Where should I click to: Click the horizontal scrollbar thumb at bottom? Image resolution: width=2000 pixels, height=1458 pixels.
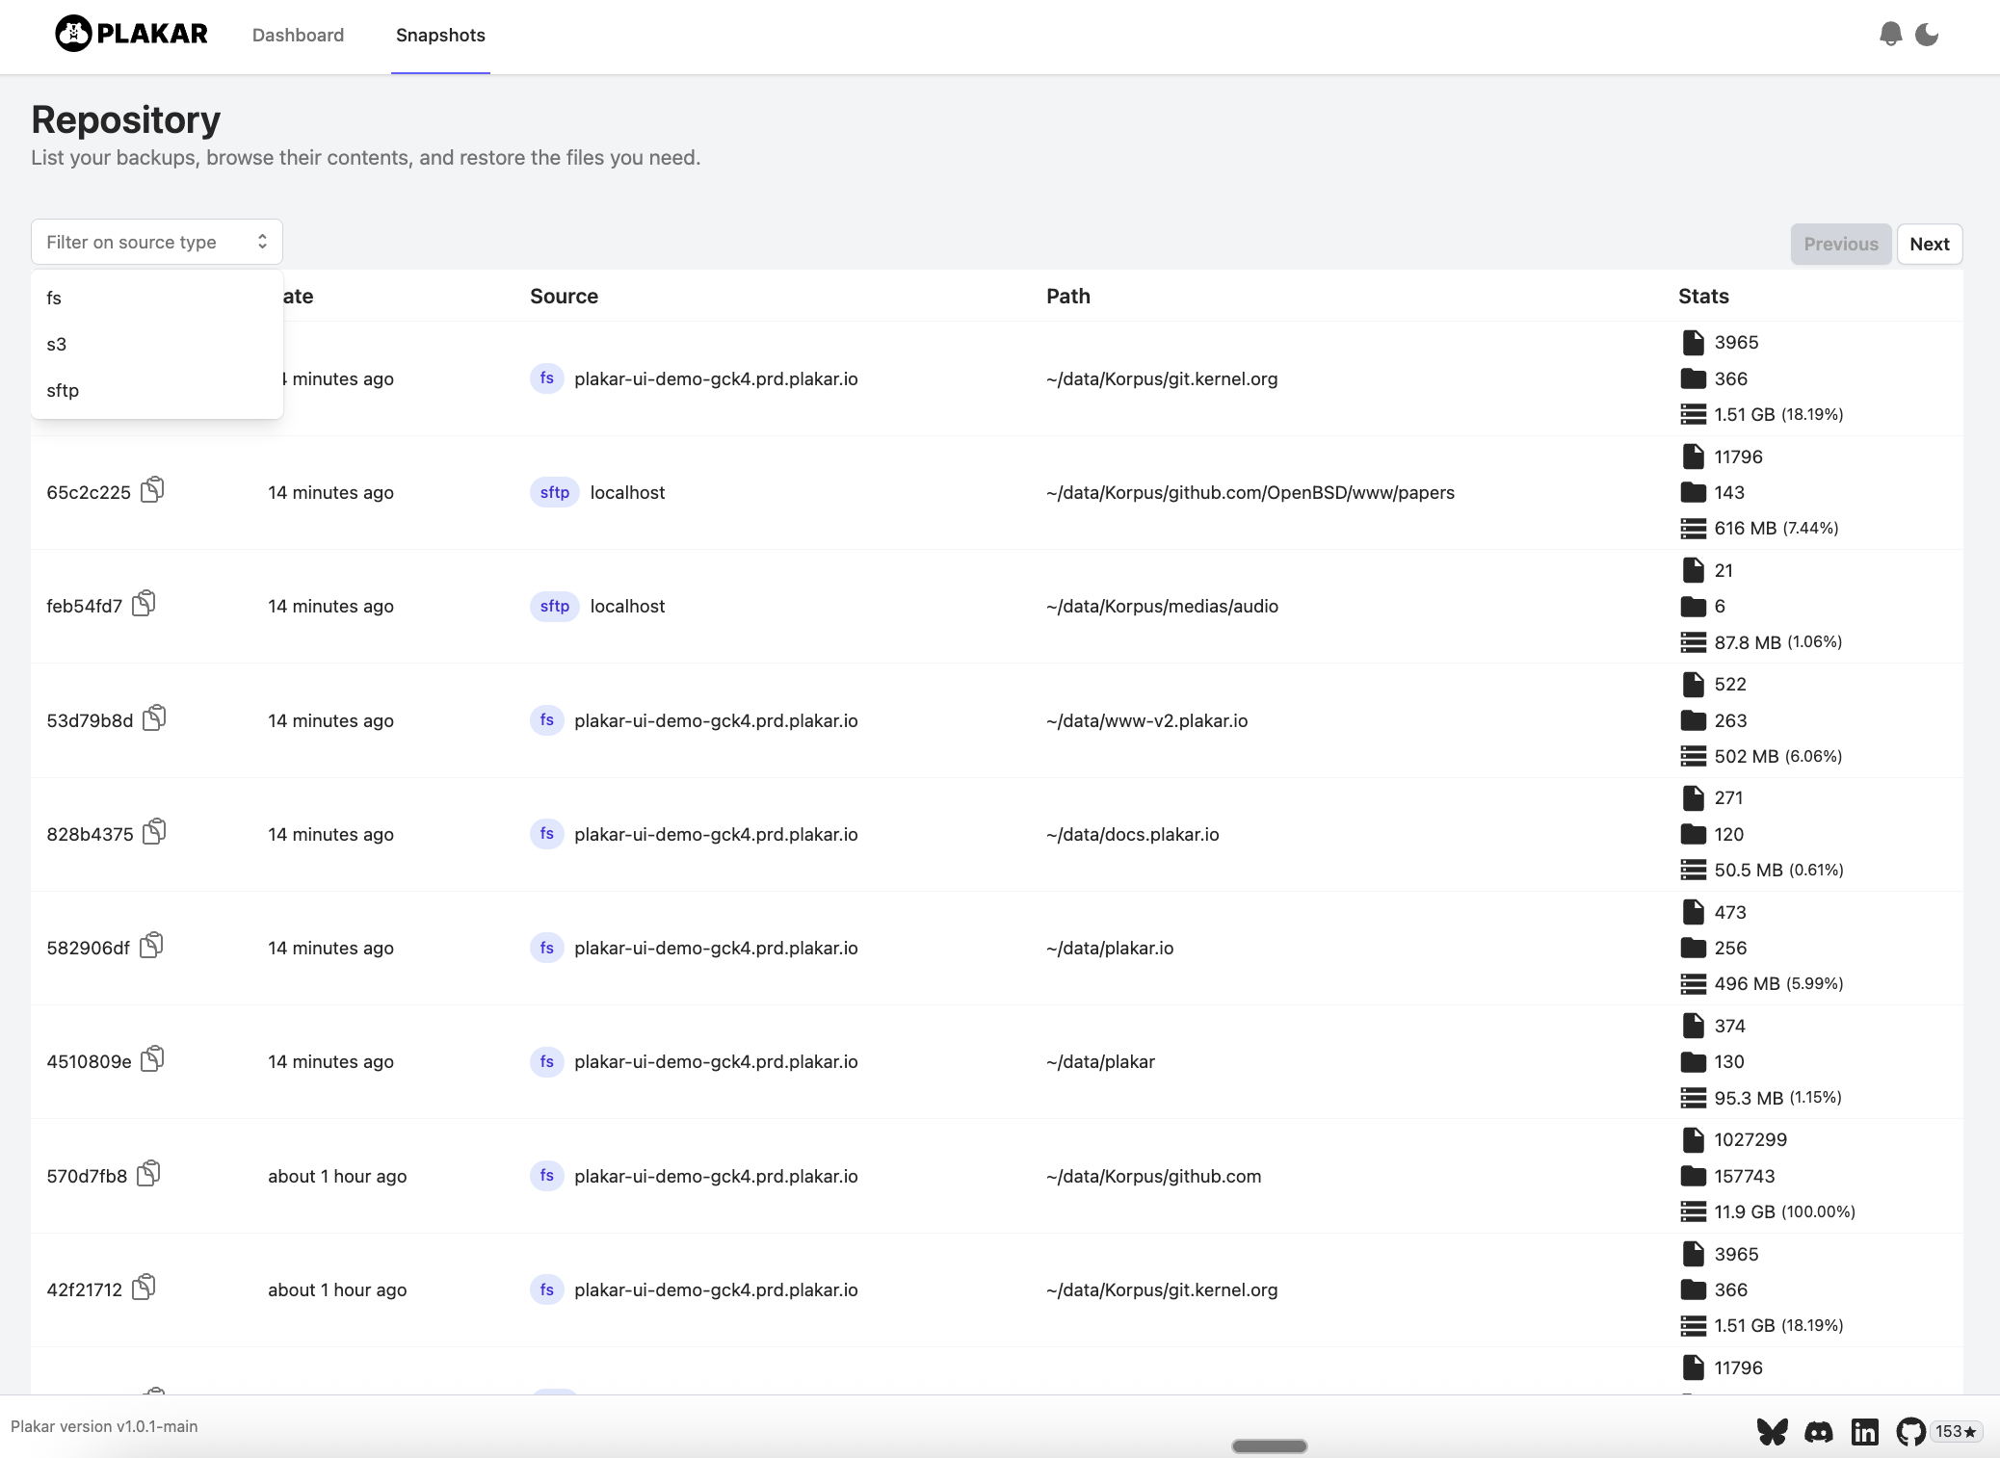point(1269,1445)
